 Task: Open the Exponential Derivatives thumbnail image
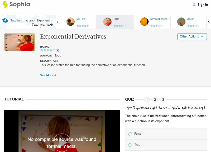pyautogui.click(x=19, y=42)
